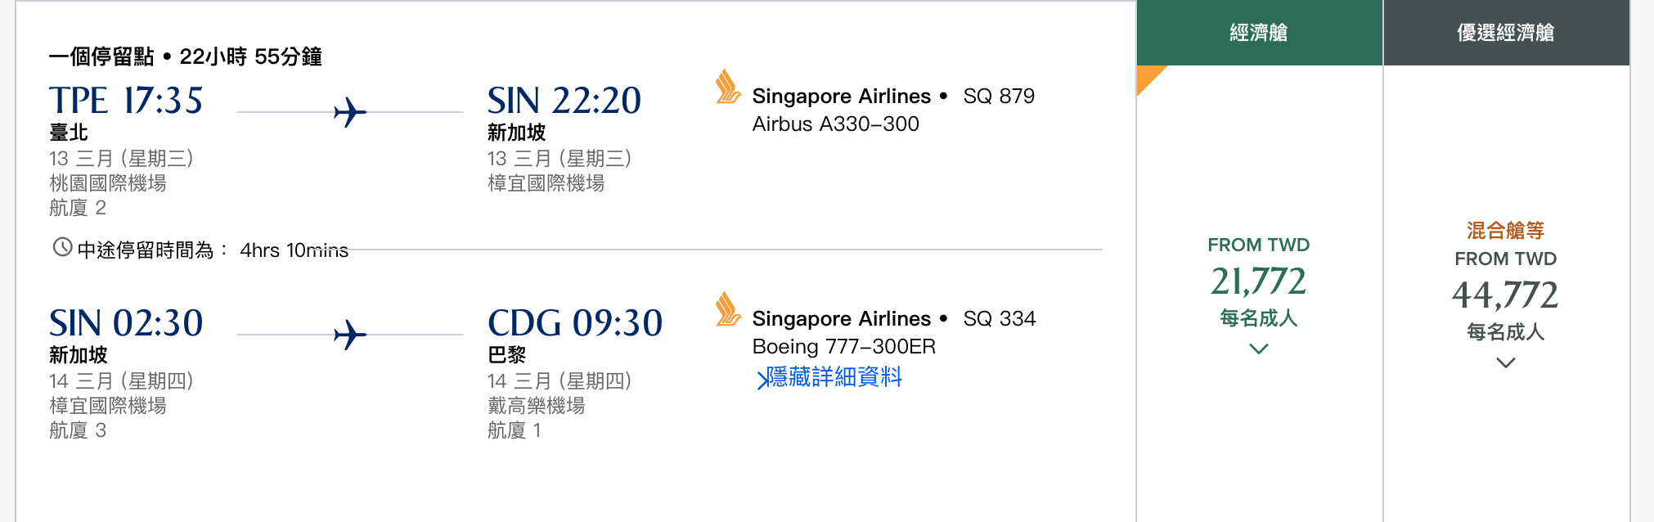Expand premium economy fare details via chevron
Viewport: 1654px width, 522px height.
click(1506, 363)
